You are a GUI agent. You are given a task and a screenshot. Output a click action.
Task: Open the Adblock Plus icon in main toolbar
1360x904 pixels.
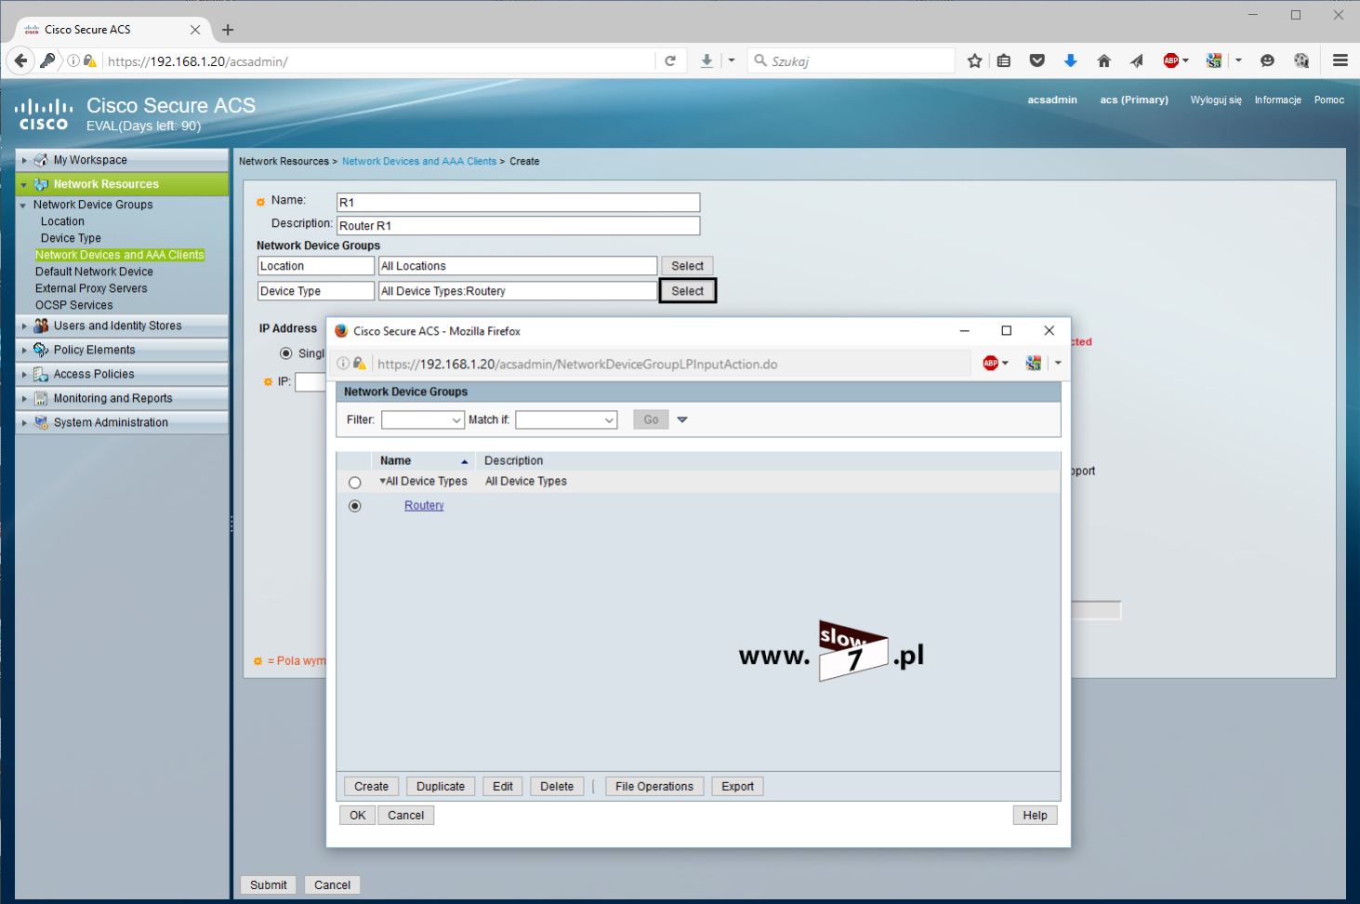click(1171, 61)
